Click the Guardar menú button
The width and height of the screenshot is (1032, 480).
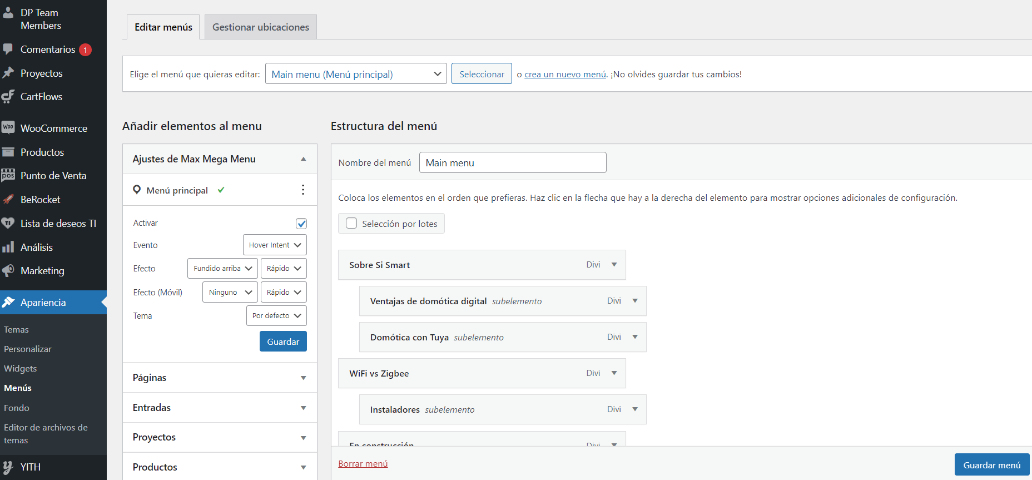click(991, 465)
